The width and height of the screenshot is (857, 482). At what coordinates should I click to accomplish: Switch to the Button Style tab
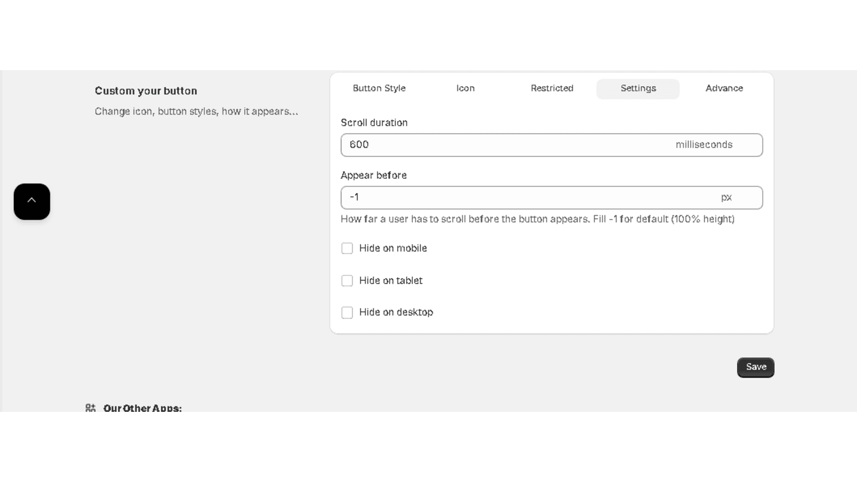[379, 88]
